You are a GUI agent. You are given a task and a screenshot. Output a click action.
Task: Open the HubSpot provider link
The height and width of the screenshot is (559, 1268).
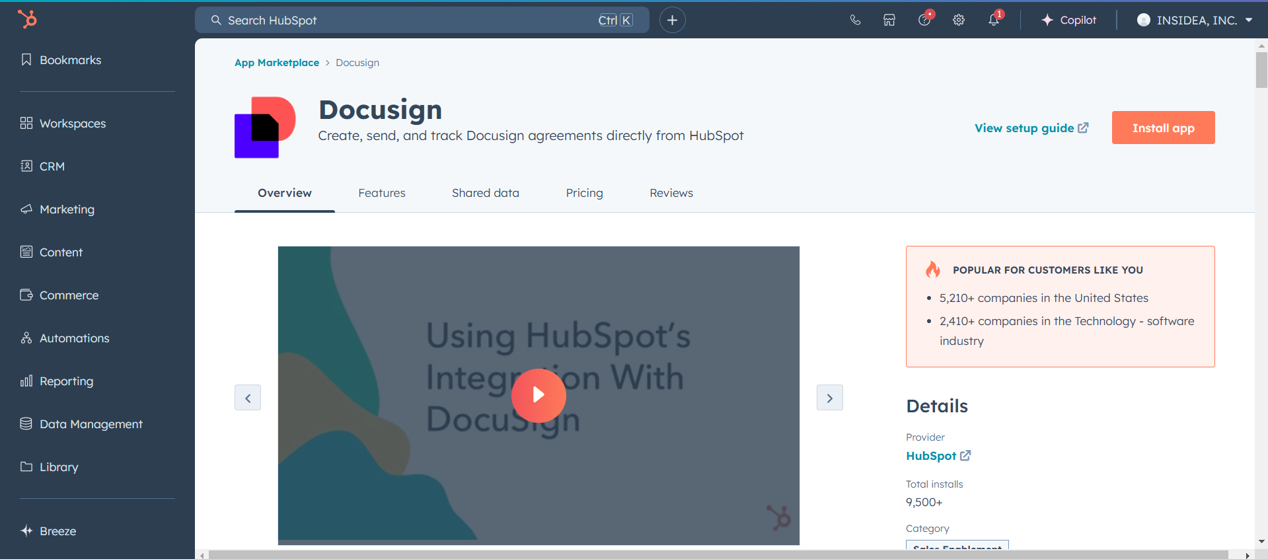pyautogui.click(x=938, y=456)
